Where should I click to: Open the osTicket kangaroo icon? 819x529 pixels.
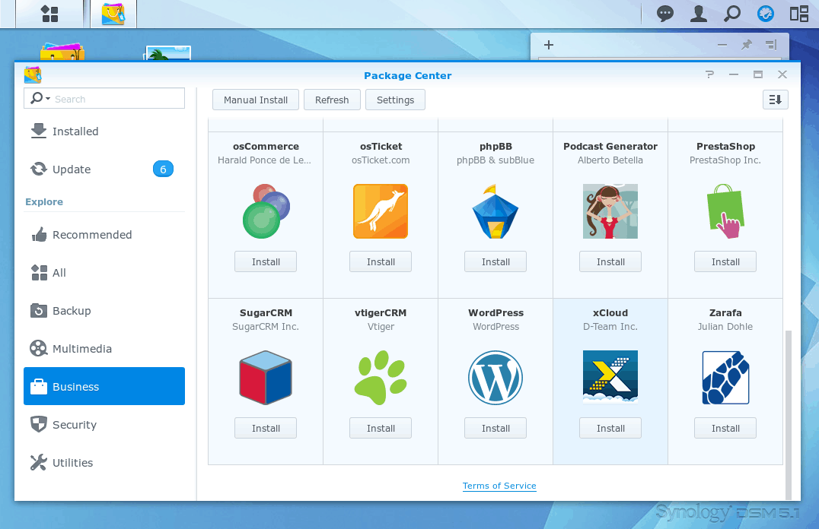(x=381, y=211)
